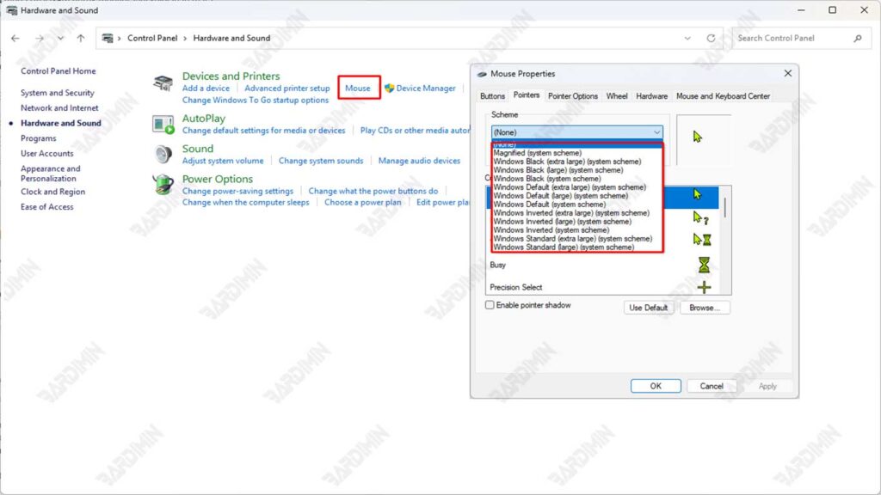Select the Working In Background pointer icon
The image size is (881, 495).
click(x=702, y=240)
